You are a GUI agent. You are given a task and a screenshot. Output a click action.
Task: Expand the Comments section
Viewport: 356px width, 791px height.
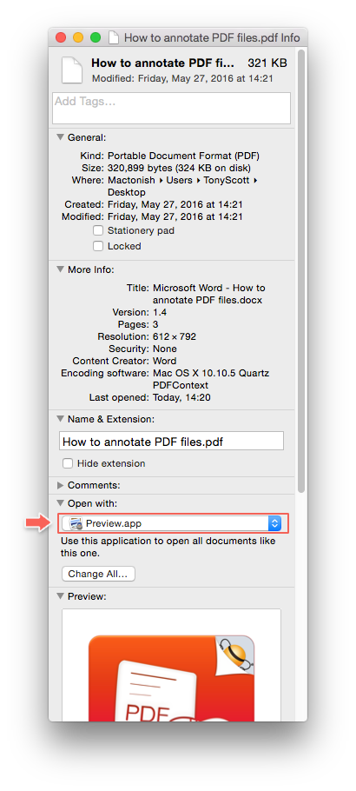[61, 485]
